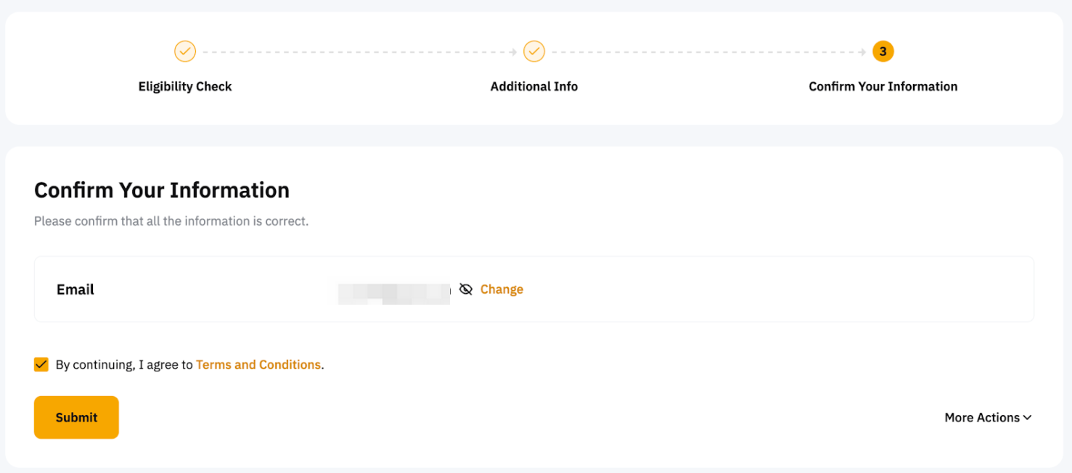Click the "Please confirm that all the information" subtitle
The image size is (1072, 473).
(171, 221)
